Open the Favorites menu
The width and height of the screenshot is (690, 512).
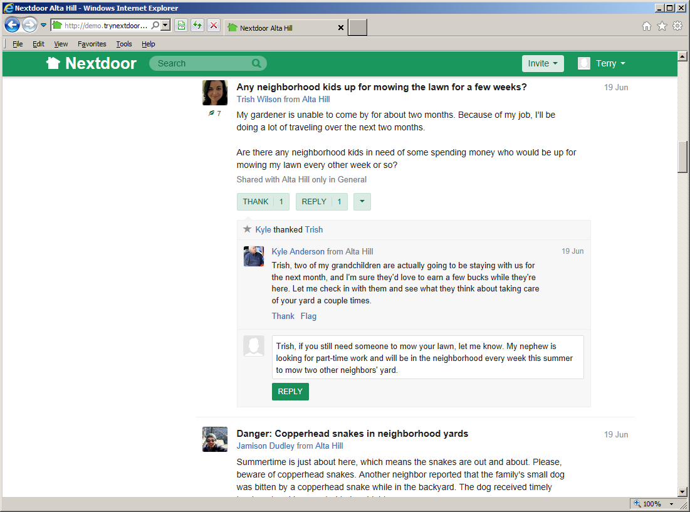[92, 44]
